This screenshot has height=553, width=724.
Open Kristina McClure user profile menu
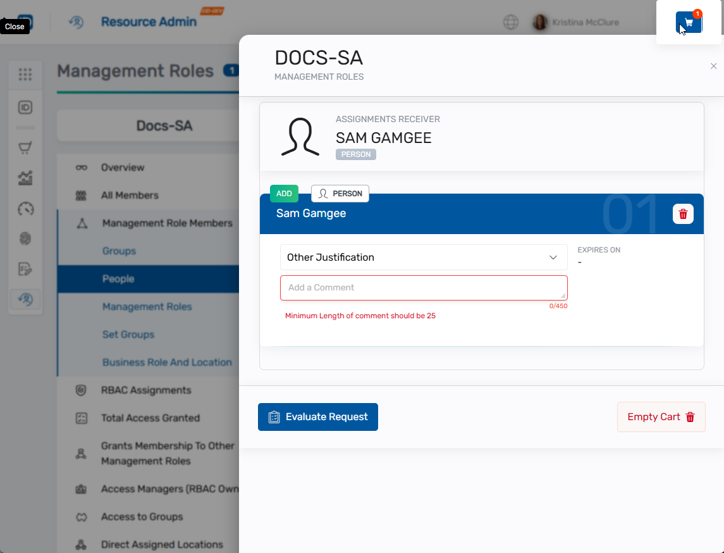click(577, 22)
